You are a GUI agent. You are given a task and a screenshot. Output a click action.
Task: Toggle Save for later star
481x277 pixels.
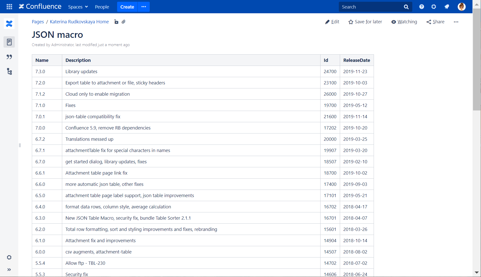click(365, 22)
